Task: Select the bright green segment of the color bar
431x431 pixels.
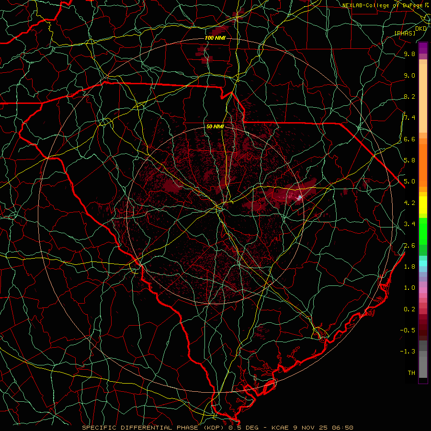Action: pyautogui.click(x=423, y=232)
